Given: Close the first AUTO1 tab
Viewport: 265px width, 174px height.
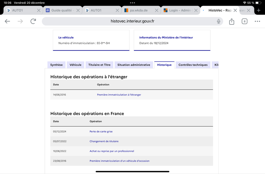Looking at the screenshot, I should (39, 10).
